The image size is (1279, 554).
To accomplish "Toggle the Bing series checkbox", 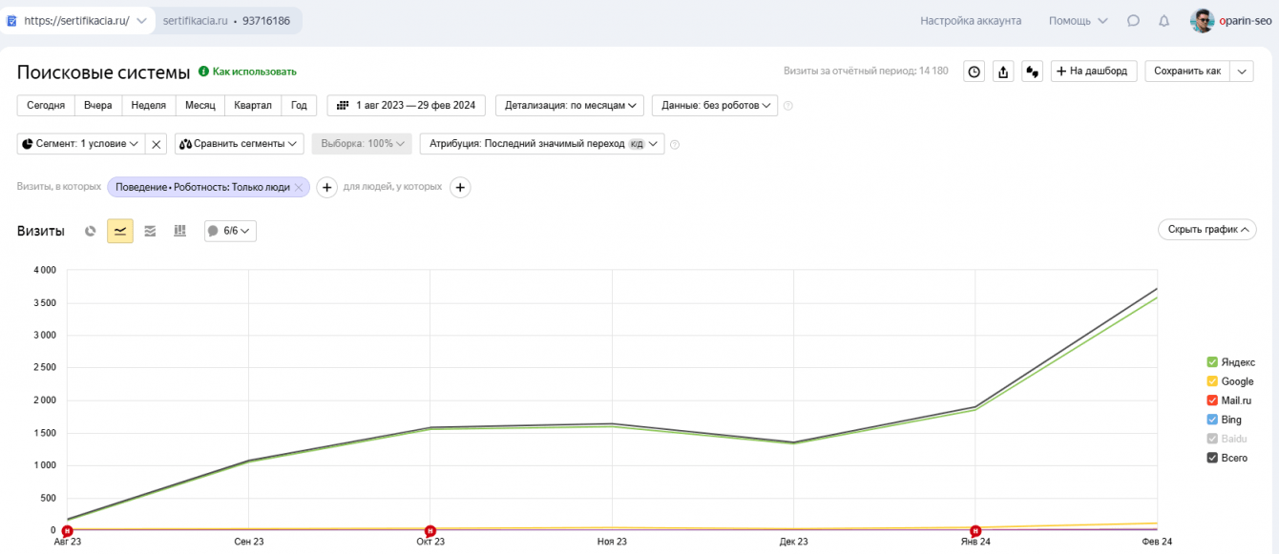I will [1212, 420].
